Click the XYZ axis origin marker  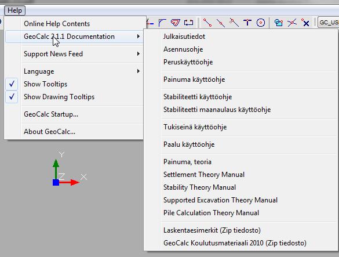(56, 182)
